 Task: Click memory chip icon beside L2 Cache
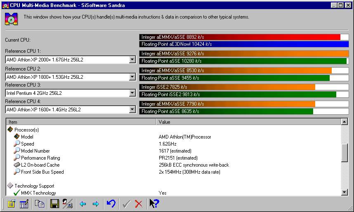tap(17, 165)
